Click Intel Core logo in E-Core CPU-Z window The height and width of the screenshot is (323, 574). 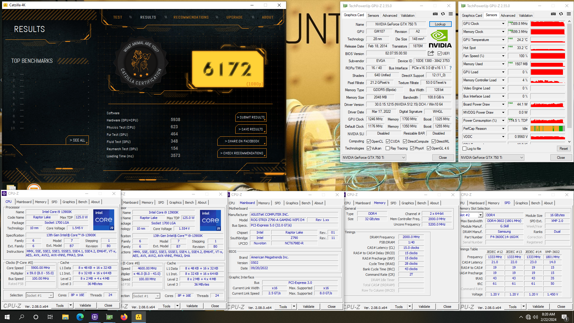click(210, 220)
